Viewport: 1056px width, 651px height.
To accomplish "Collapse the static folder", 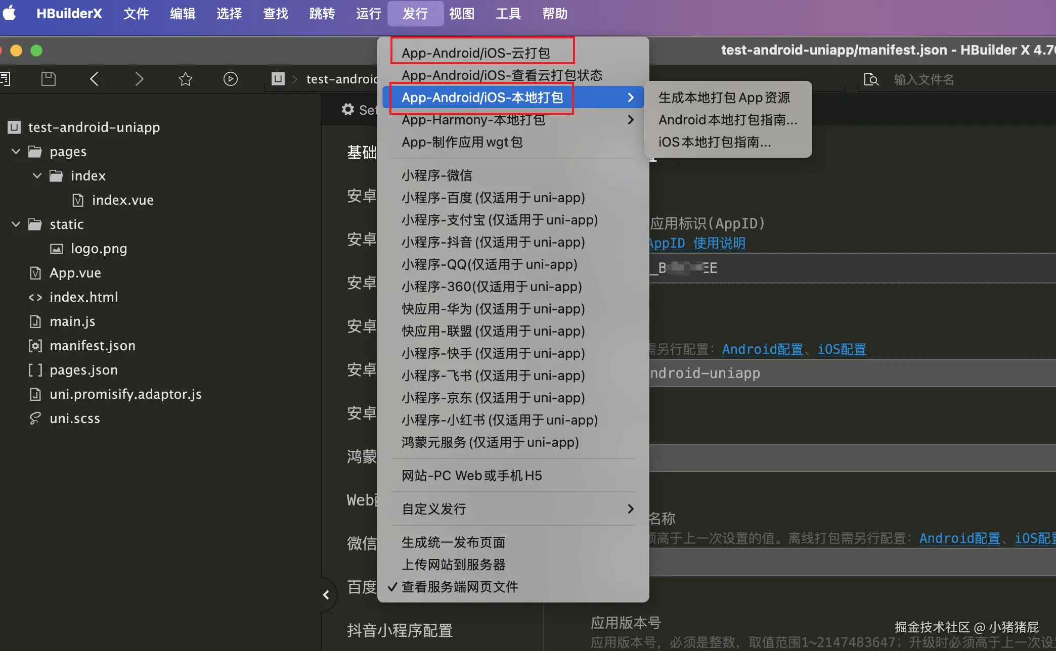I will click(16, 224).
